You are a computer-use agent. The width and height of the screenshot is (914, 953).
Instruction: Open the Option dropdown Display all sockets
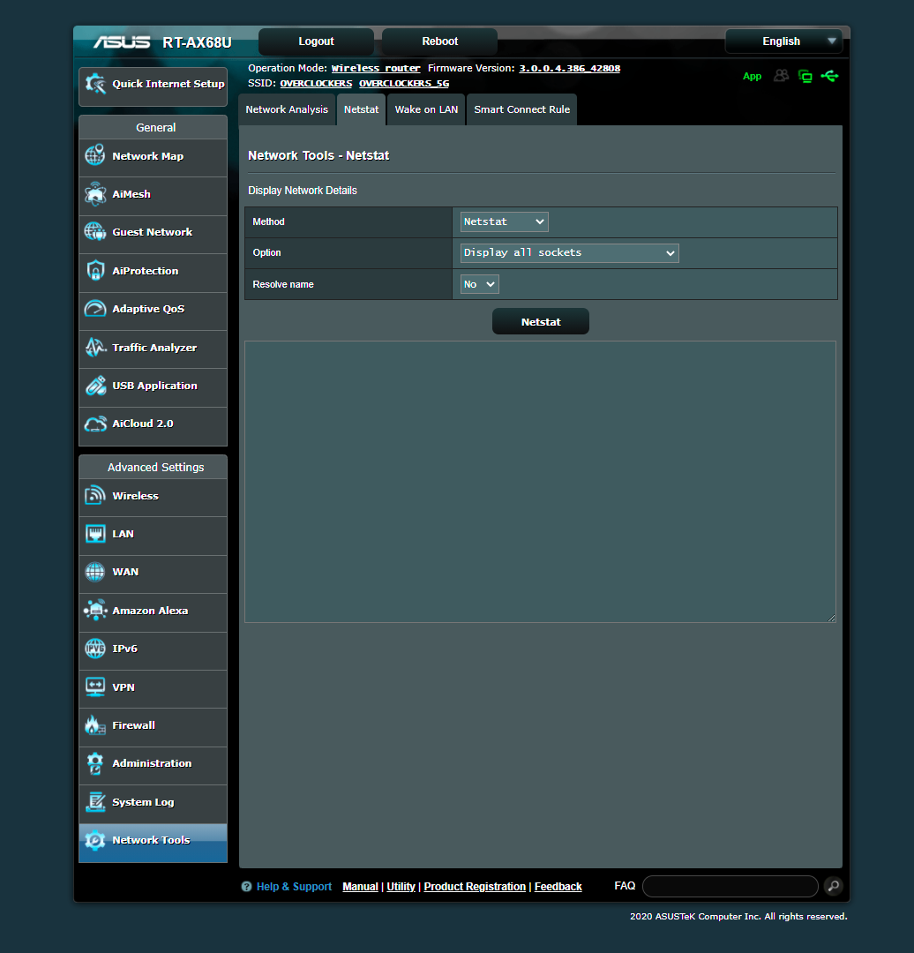[569, 253]
